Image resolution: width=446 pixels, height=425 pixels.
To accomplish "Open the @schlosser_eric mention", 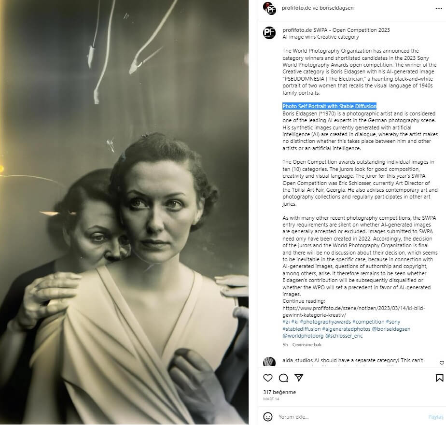I will (344, 336).
